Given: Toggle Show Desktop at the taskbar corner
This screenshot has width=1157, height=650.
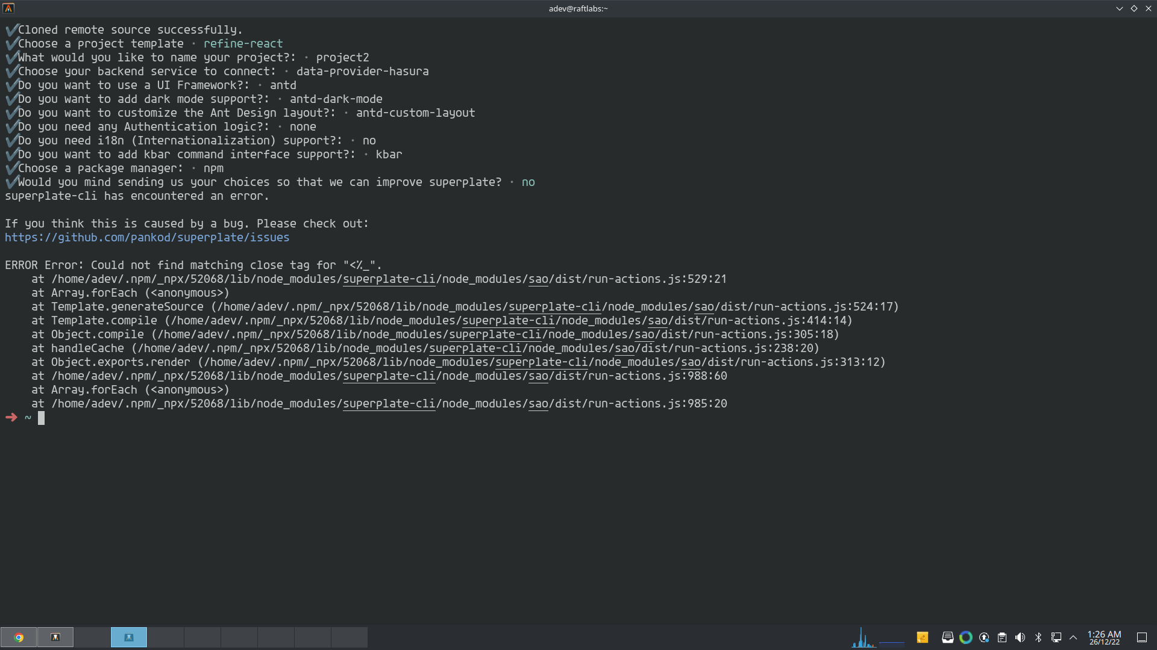Looking at the screenshot, I should pos(1143,637).
